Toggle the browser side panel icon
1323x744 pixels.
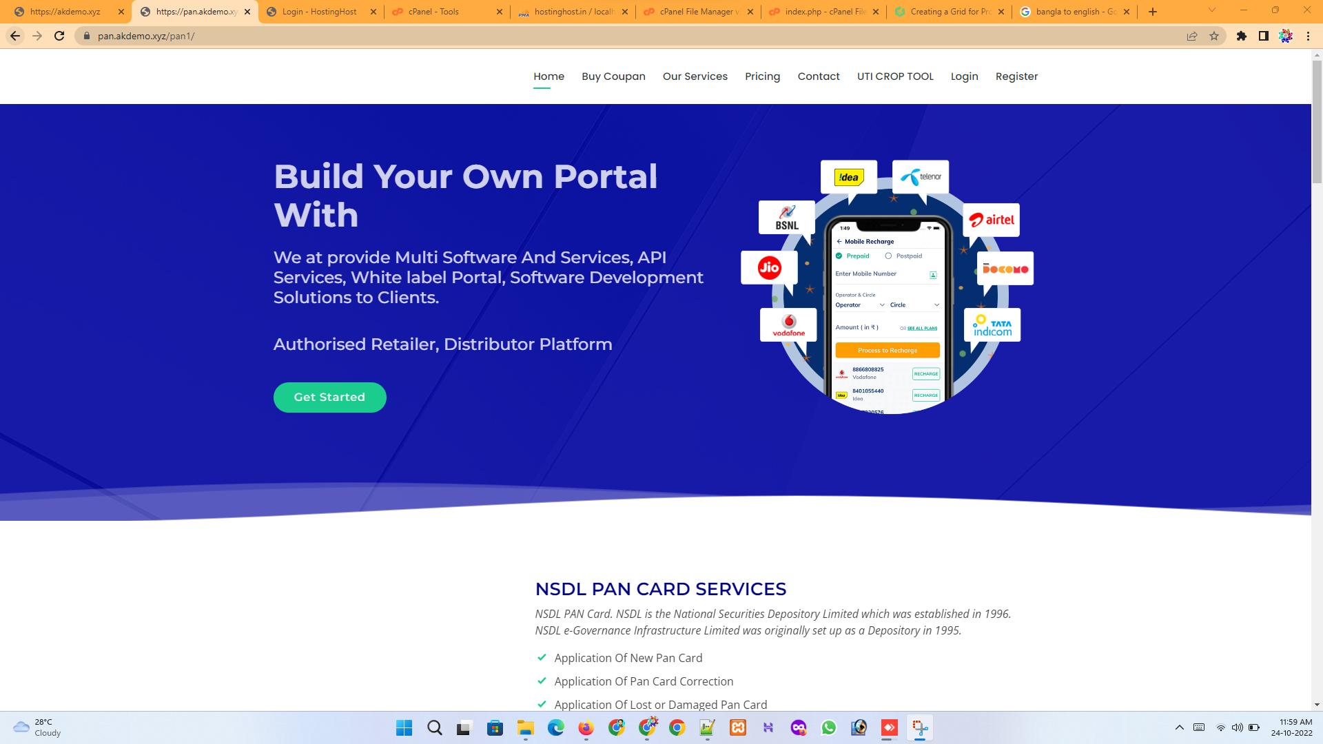(1263, 36)
